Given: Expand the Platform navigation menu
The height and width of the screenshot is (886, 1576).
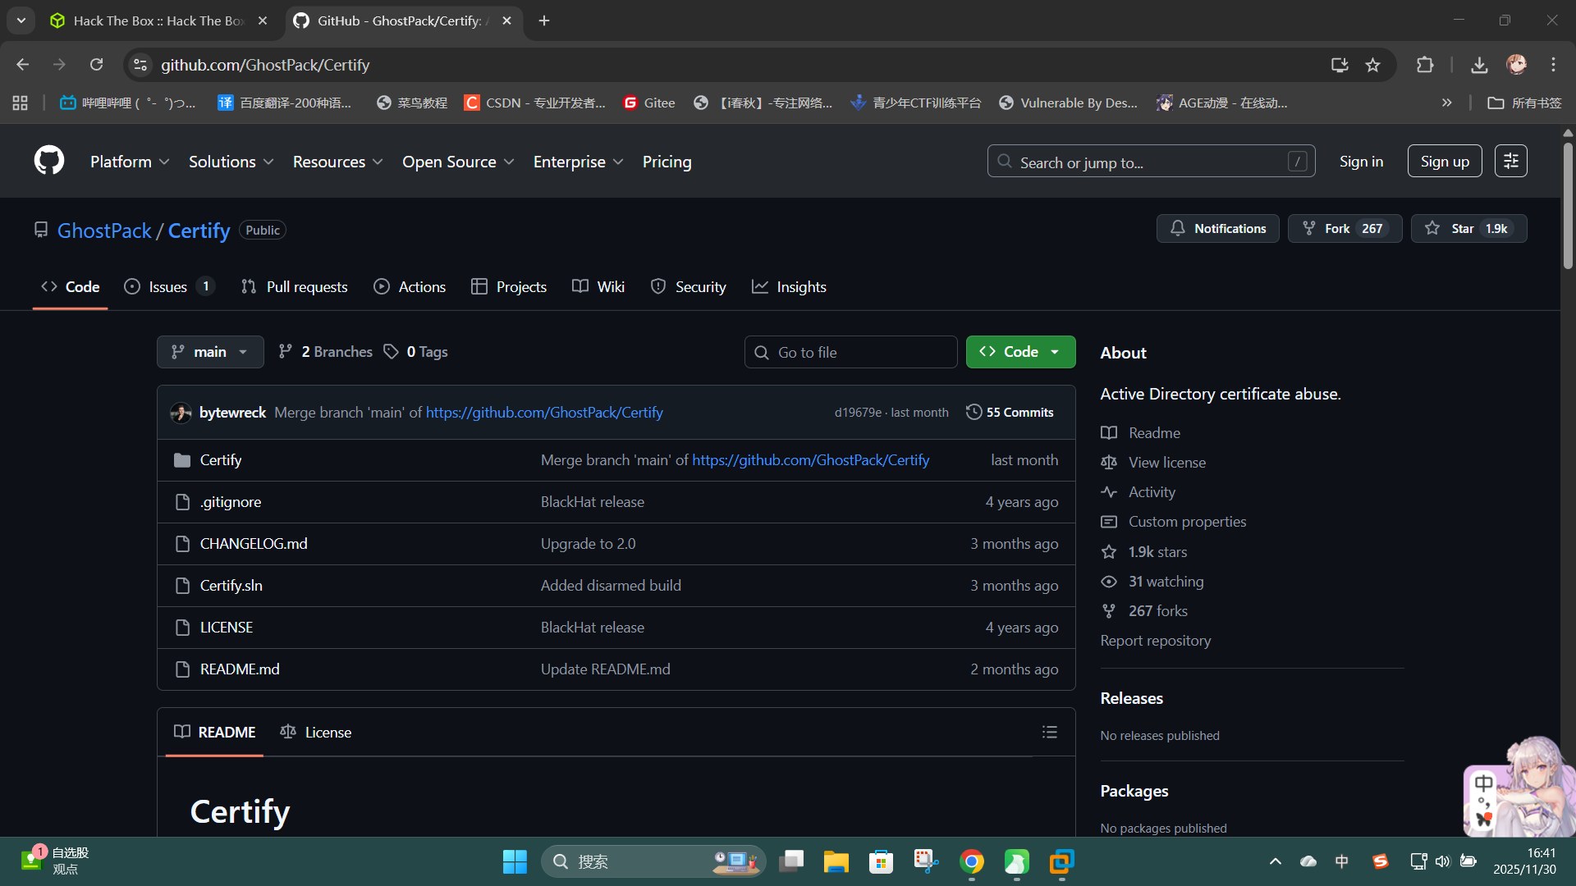Looking at the screenshot, I should click(130, 162).
